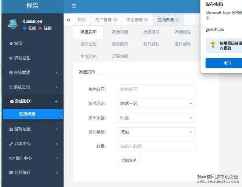Open the 操作类型 dropdown
Viewport: 242px width, 187px height.
click(x=157, y=132)
